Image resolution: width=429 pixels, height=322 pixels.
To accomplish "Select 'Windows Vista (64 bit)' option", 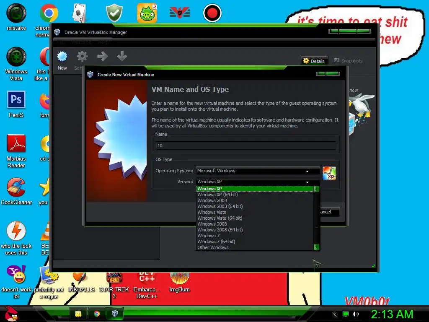I will tap(255, 218).
